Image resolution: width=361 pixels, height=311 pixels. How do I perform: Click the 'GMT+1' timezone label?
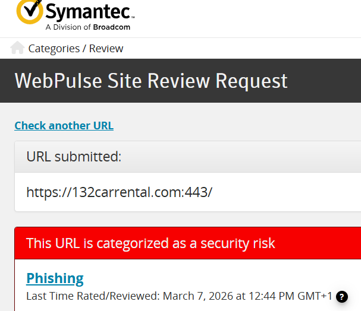click(x=315, y=296)
